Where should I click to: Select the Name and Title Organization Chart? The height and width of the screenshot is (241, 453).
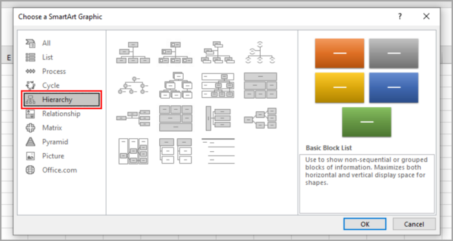[x=218, y=53]
